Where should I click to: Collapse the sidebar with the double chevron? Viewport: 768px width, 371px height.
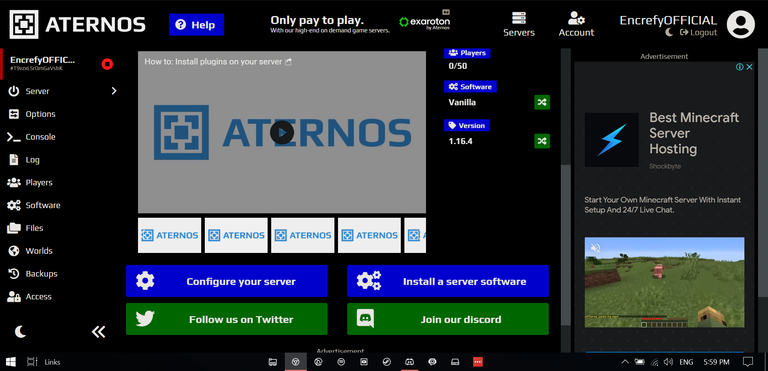(98, 332)
